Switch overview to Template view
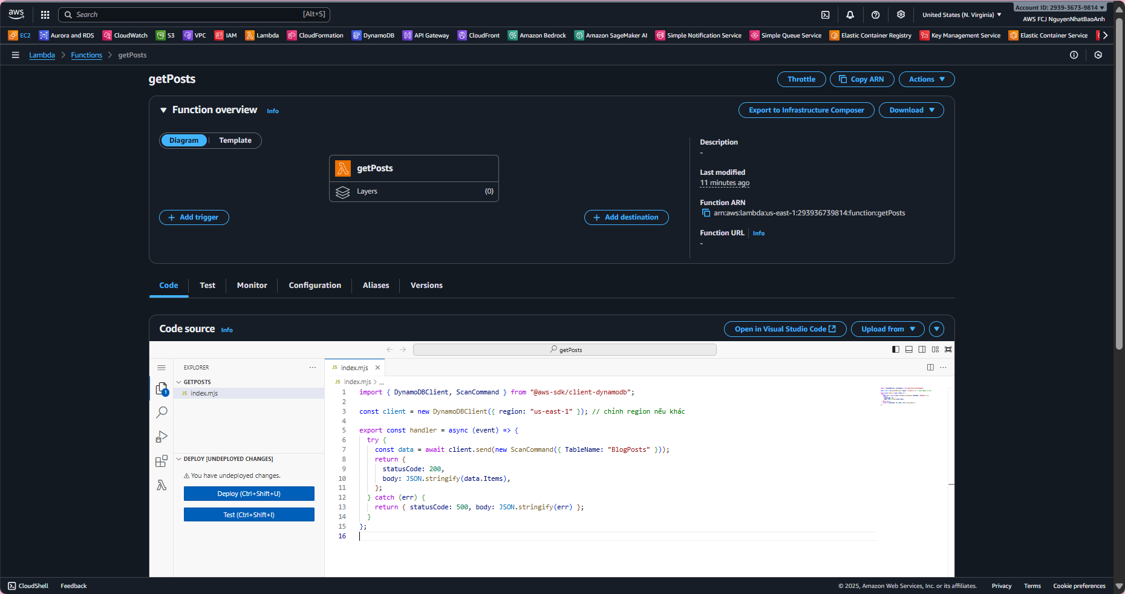The height and width of the screenshot is (594, 1125). 235,140
